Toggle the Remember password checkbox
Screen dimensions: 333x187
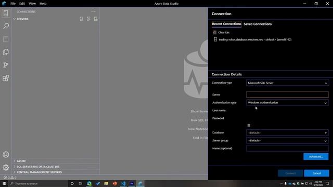[x=249, y=125]
